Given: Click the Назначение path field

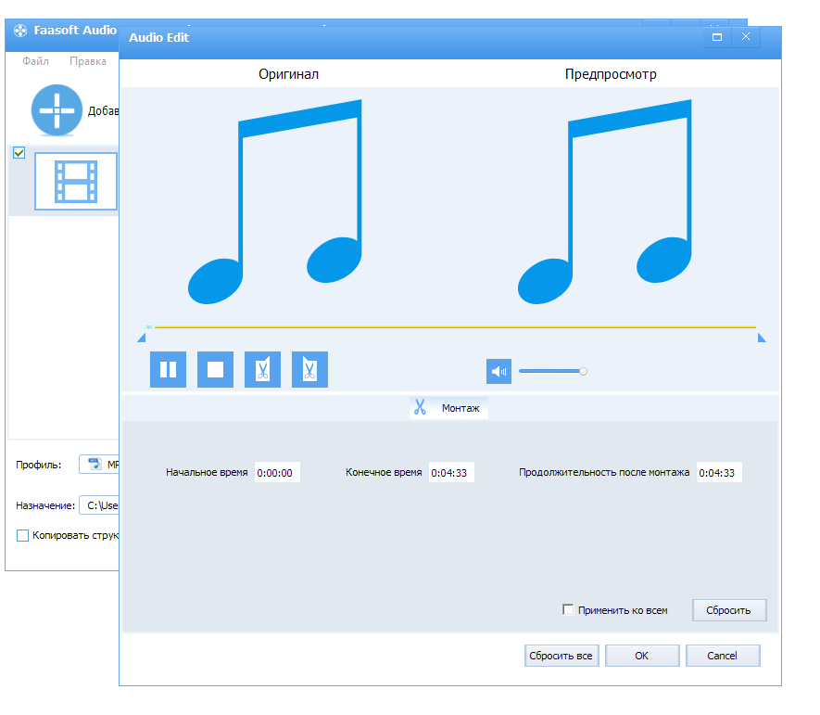Looking at the screenshot, I should (99, 505).
